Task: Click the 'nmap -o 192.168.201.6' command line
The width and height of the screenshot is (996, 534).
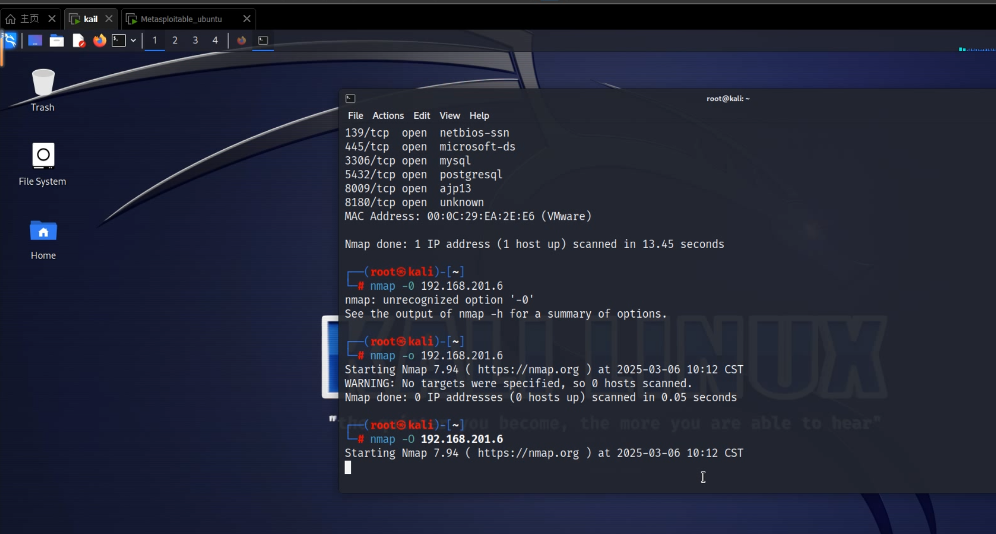Action: [x=436, y=356]
